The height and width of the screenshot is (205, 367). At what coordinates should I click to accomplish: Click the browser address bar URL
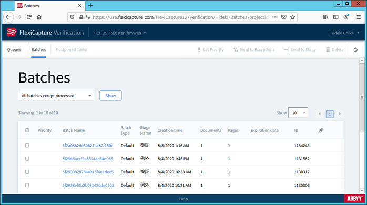(180, 17)
